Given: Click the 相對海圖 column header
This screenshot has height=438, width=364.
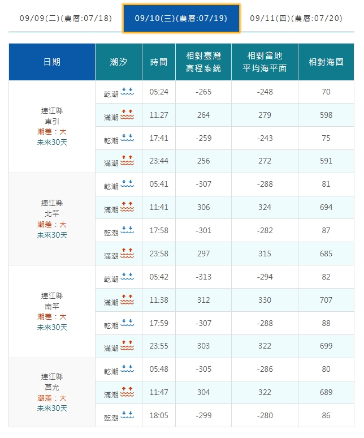Looking at the screenshot, I should pos(326,62).
